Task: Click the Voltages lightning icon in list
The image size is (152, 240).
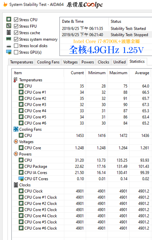Action: (x=16, y=142)
